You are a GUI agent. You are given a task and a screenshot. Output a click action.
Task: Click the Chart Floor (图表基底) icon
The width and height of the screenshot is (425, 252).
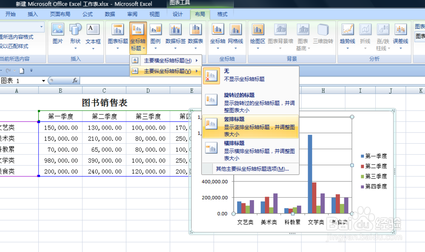pos(303,30)
